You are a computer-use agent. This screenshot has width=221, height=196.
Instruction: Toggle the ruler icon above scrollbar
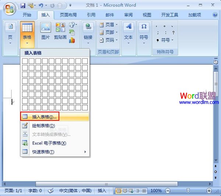[x=215, y=62]
